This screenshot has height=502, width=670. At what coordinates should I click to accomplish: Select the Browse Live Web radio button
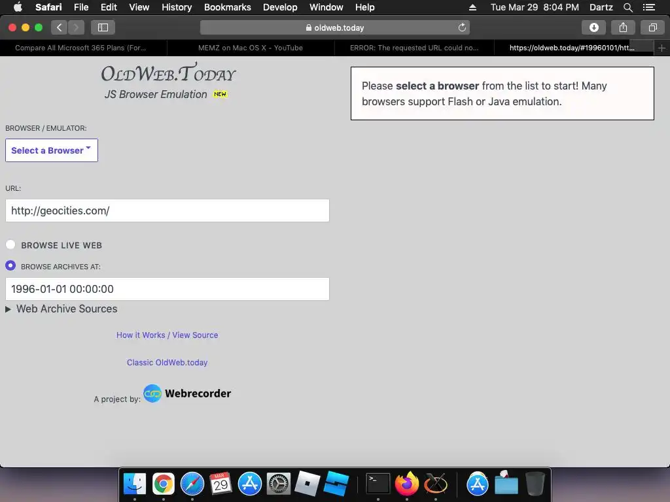(10, 244)
